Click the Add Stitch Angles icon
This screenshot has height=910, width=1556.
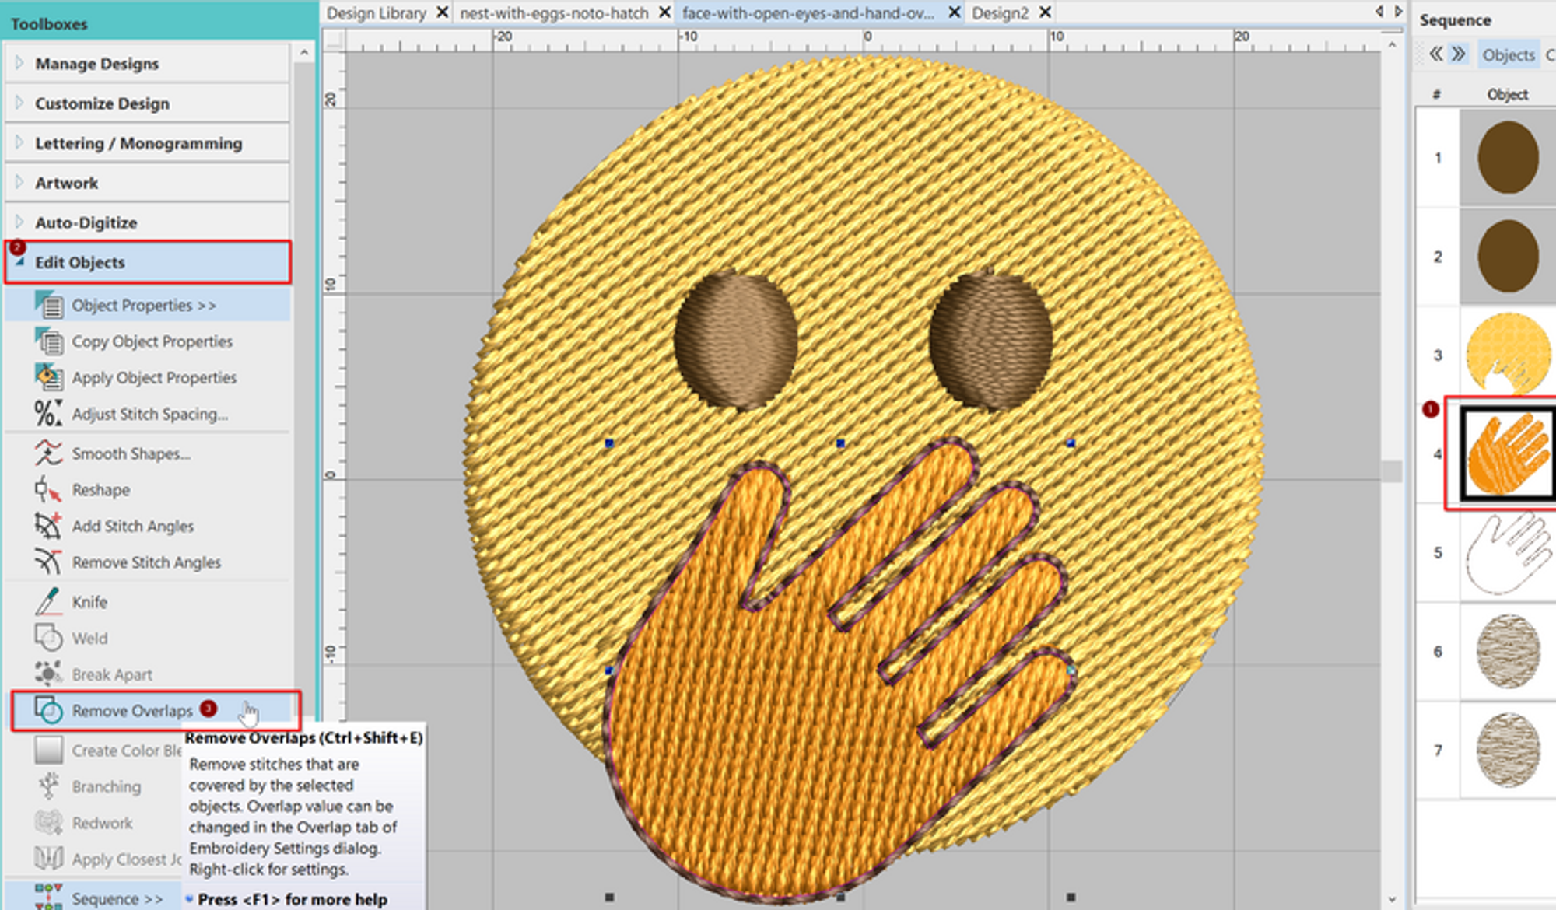pyautogui.click(x=48, y=526)
